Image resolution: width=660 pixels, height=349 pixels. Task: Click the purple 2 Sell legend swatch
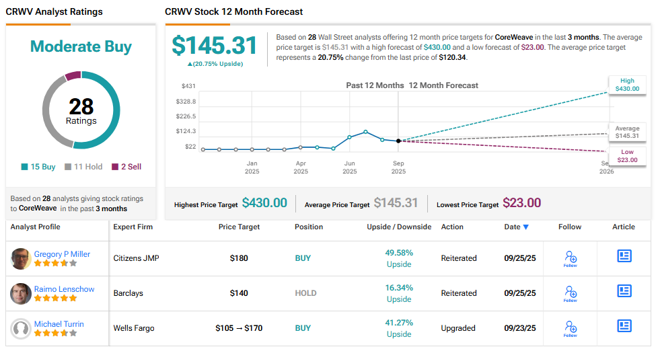click(115, 167)
